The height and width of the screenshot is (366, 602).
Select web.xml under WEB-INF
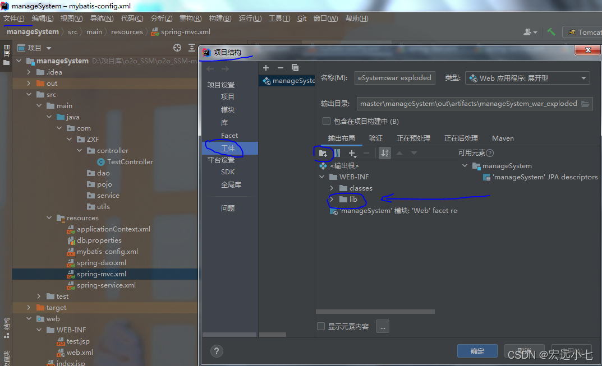click(75, 352)
